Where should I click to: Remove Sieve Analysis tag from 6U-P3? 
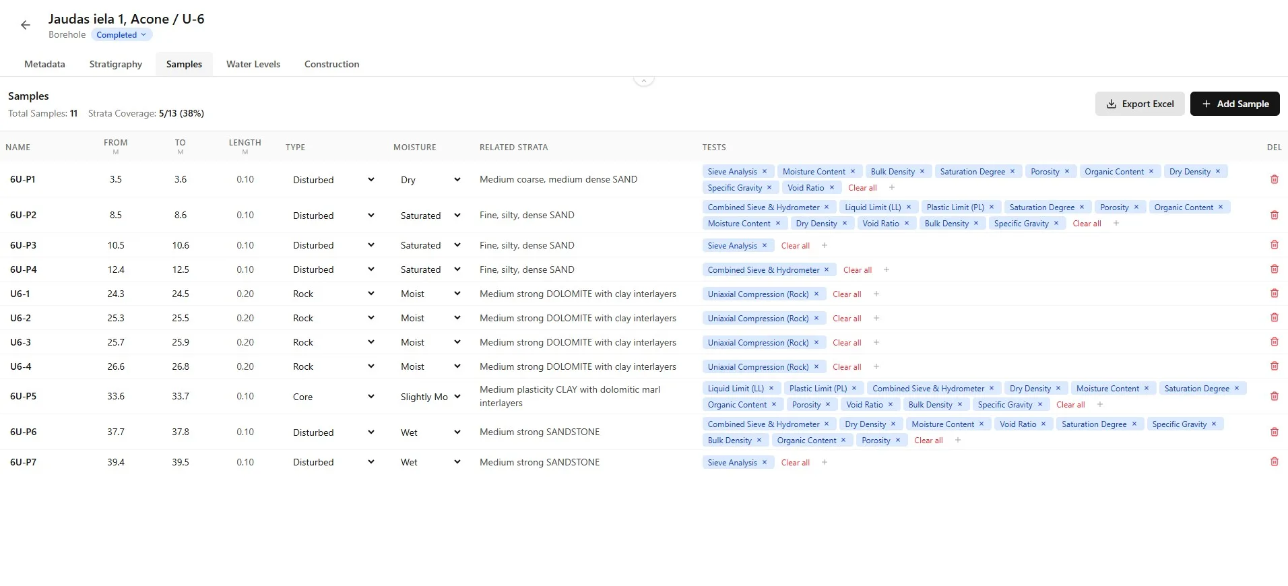coord(765,246)
